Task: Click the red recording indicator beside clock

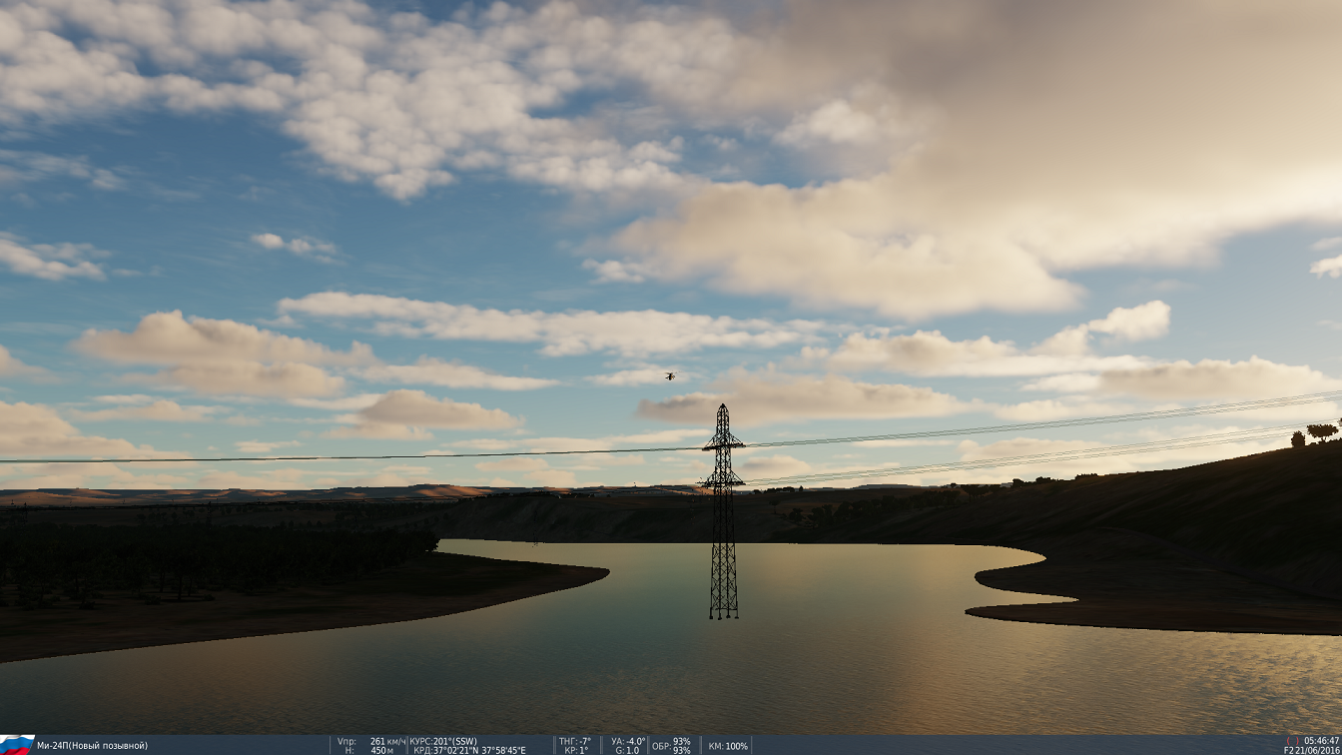Action: point(1293,741)
